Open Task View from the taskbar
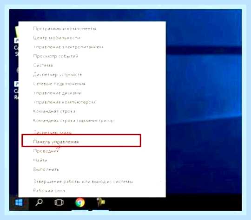The height and width of the screenshot is (220, 251). (x=59, y=202)
